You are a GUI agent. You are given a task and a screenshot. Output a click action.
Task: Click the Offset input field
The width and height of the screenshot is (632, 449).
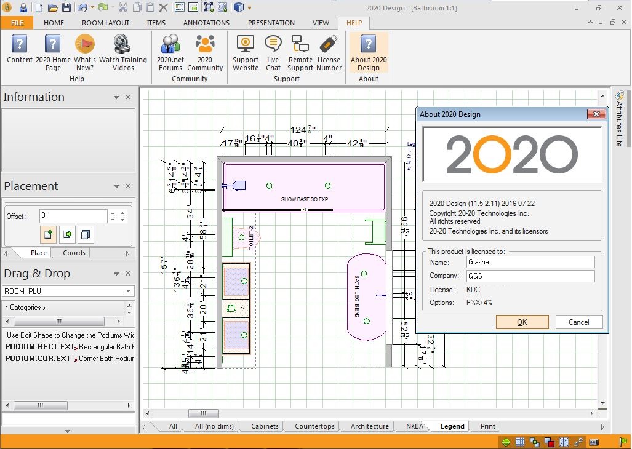coord(73,216)
